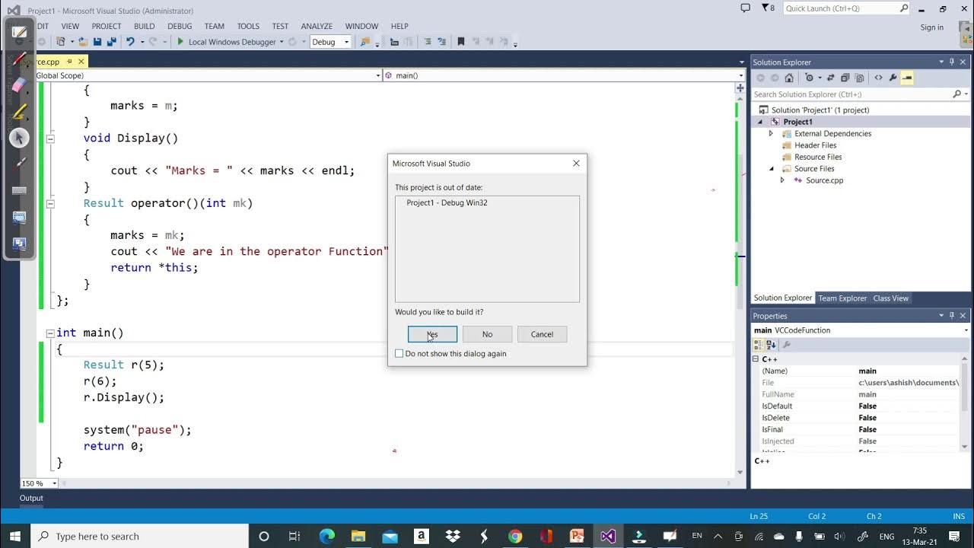Click the New Project toolbar icon
This screenshot has height=548, width=974.
click(x=60, y=42)
